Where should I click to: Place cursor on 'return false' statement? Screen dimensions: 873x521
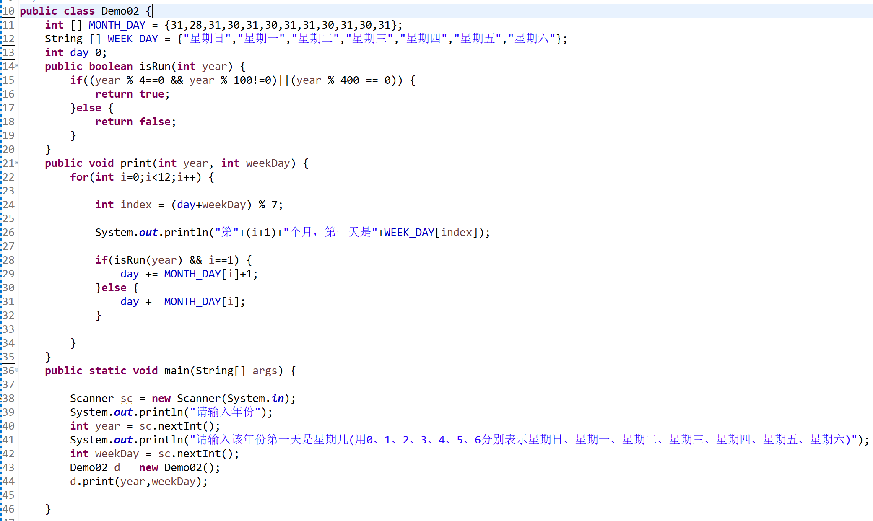coord(135,122)
